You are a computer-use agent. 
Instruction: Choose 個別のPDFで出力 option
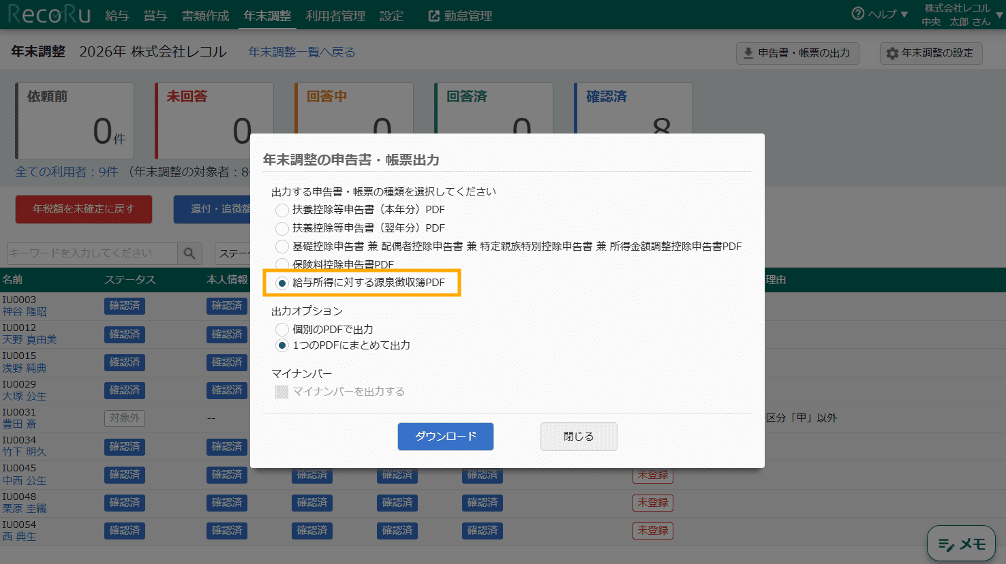point(281,330)
